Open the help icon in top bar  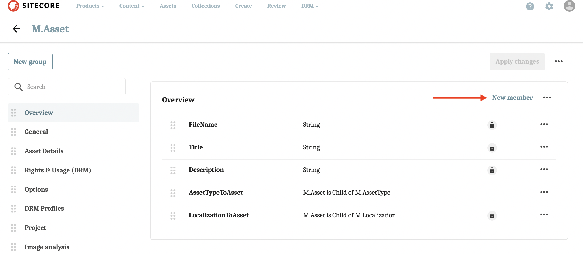[530, 6]
